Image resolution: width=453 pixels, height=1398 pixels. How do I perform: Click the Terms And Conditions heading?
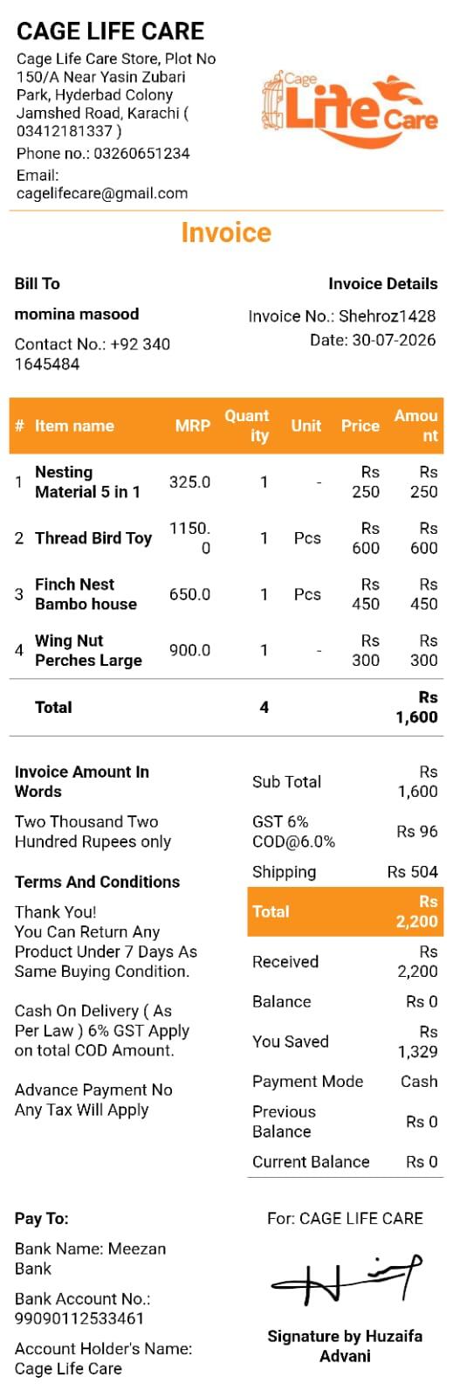[x=97, y=882]
